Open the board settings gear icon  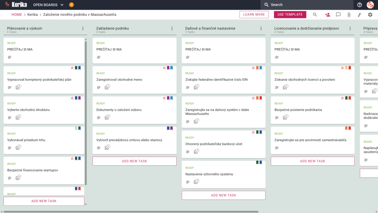click(370, 15)
